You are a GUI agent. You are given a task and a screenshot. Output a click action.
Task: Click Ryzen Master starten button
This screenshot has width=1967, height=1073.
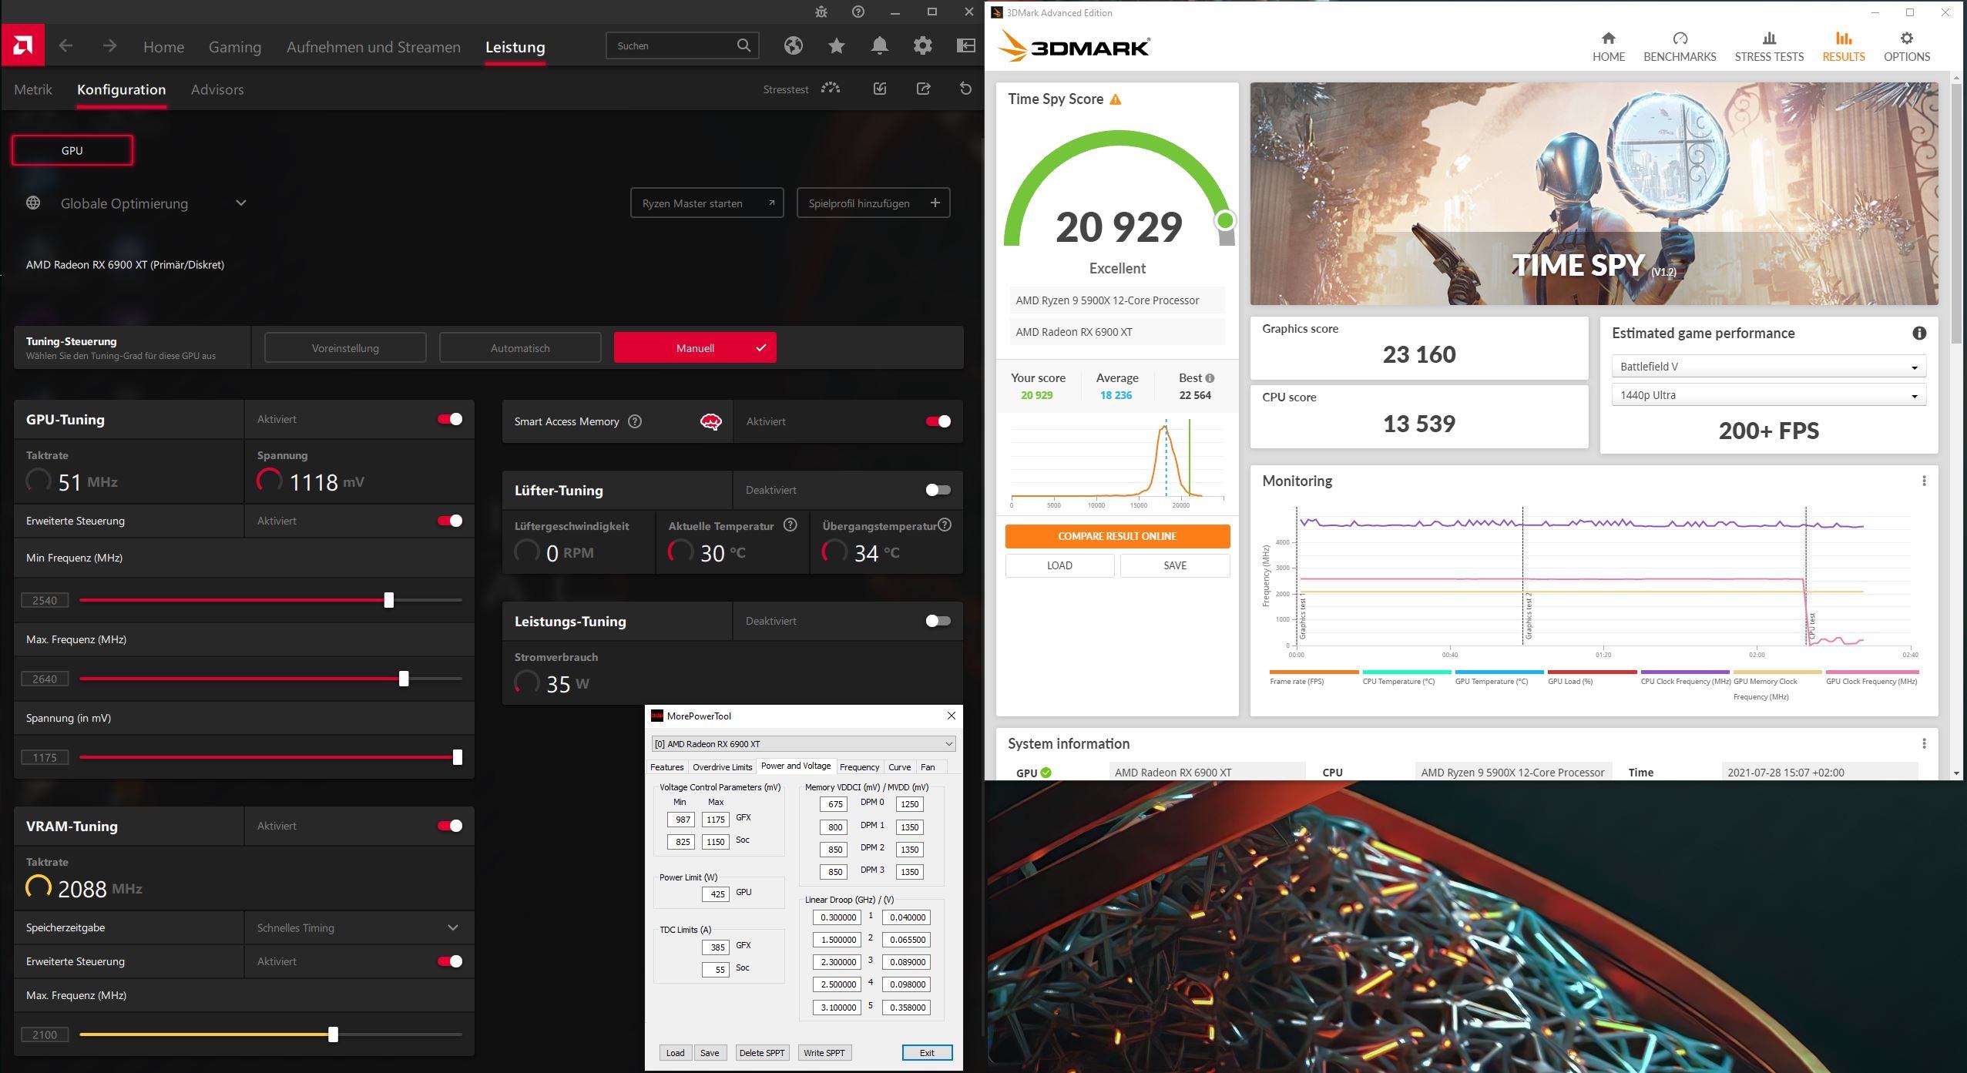point(707,203)
